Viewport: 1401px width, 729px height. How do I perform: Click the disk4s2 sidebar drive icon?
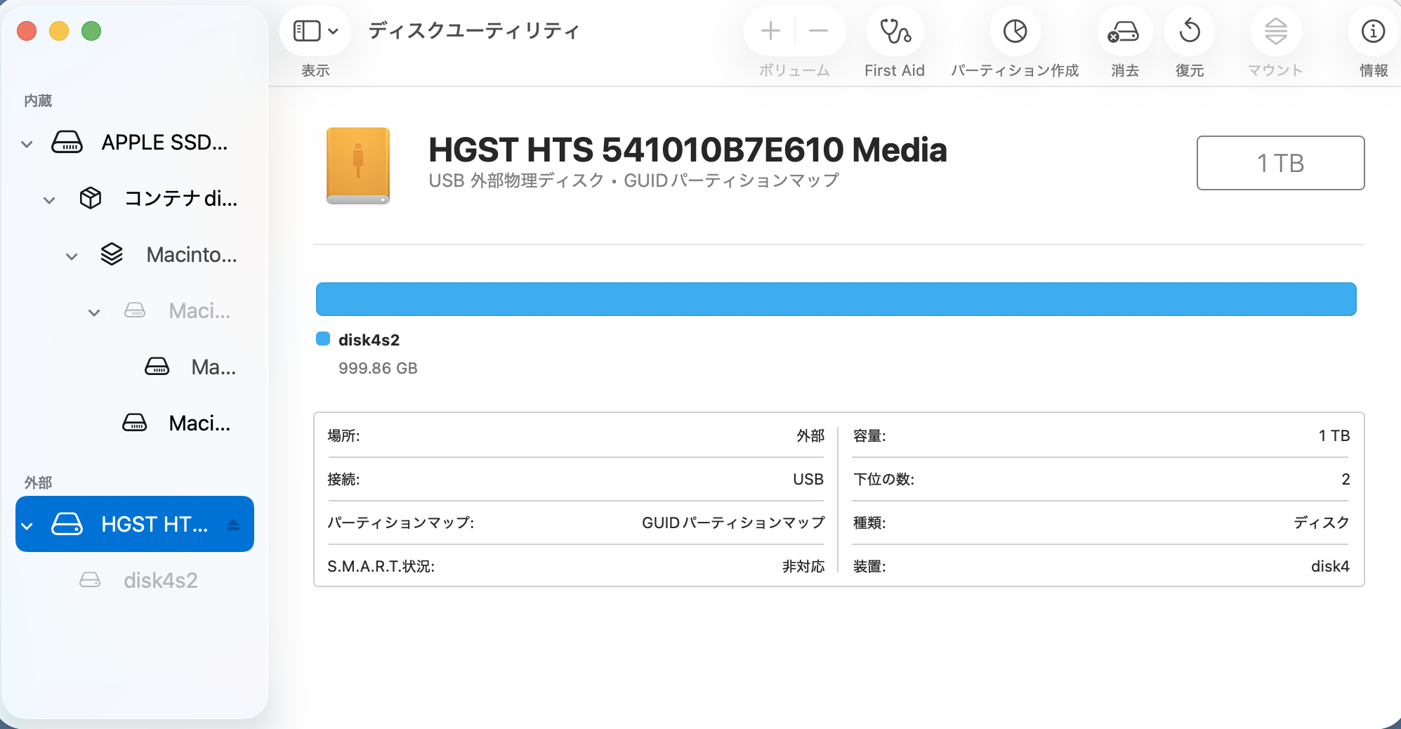tap(90, 580)
